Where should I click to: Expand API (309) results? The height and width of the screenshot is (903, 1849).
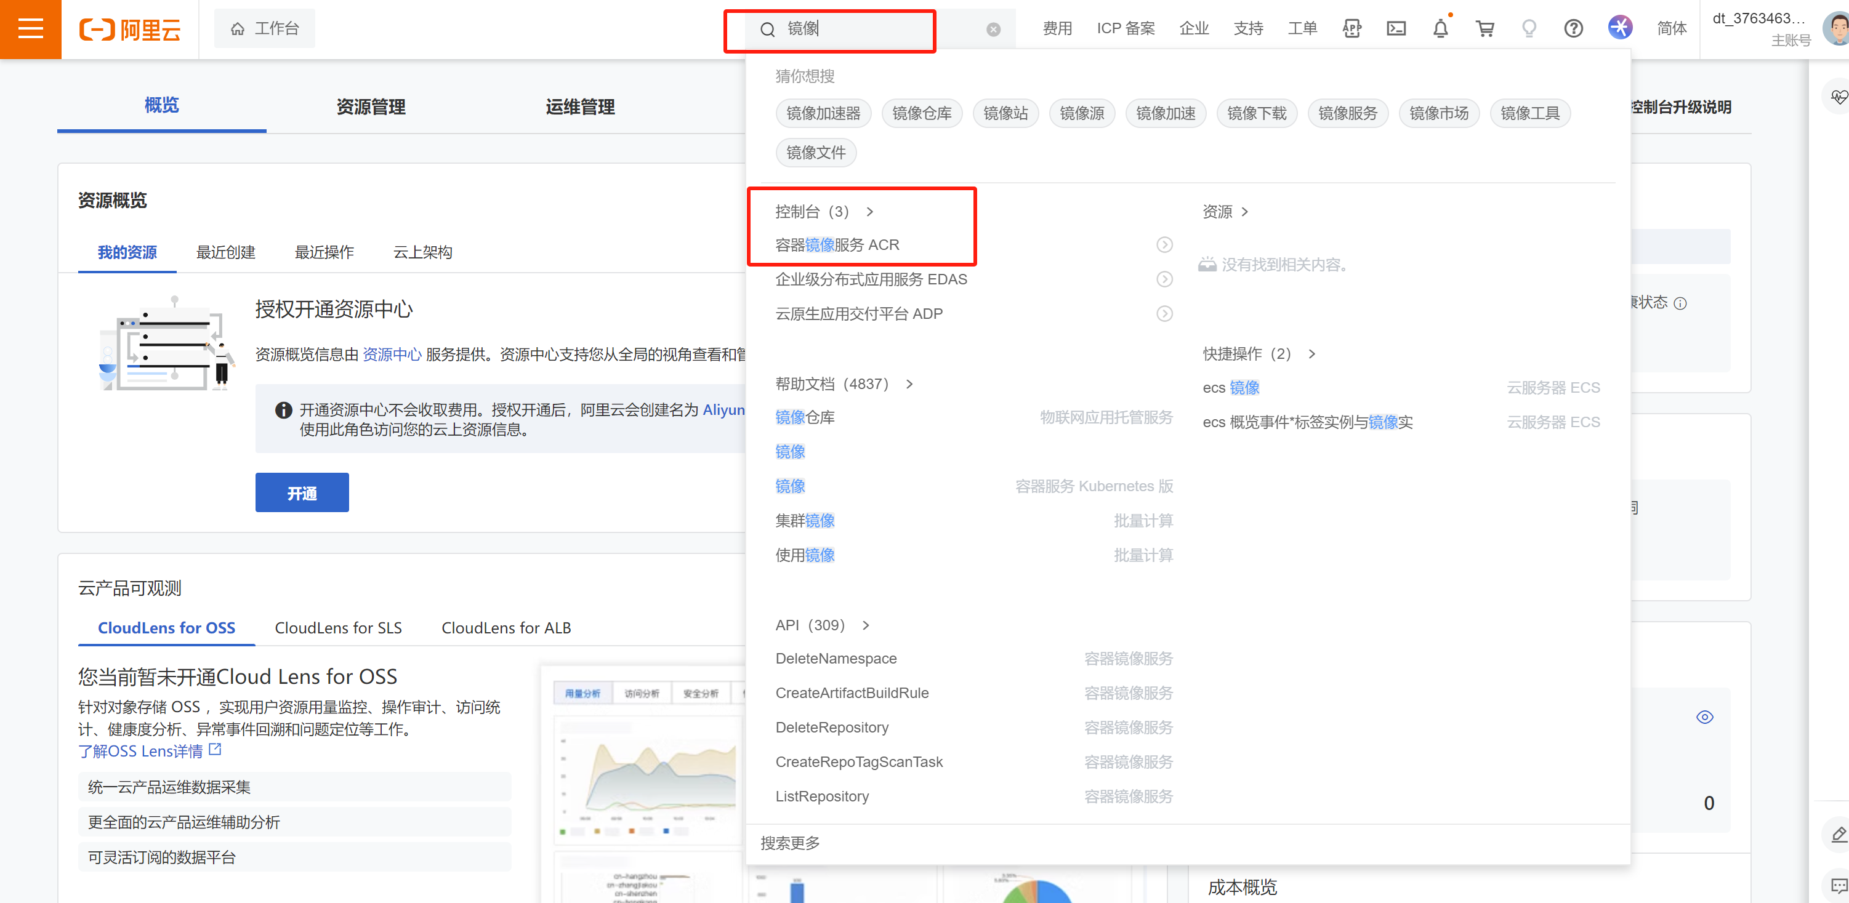(823, 625)
